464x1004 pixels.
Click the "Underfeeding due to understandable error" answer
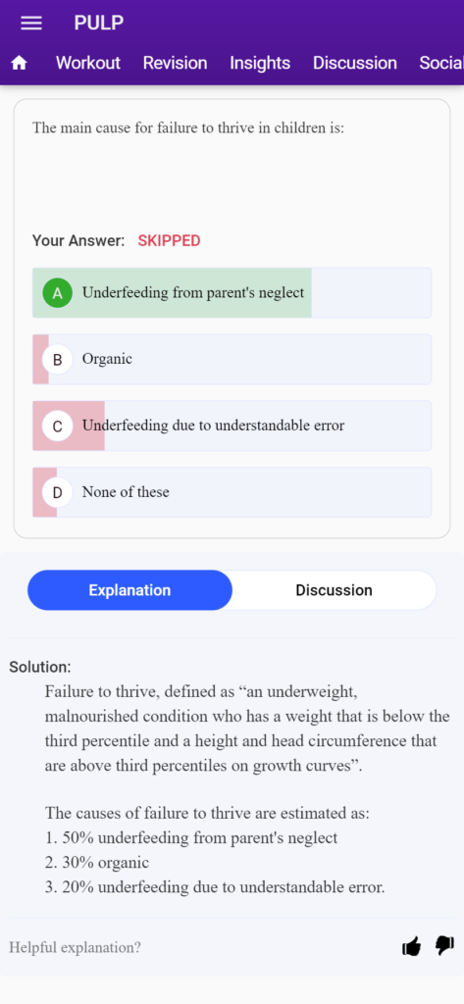(x=232, y=426)
